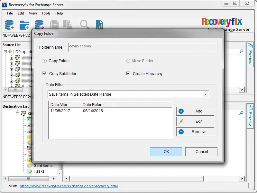Toggle the Create Hierarchy checkbox
Image resolution: width=257 pixels, height=193 pixels.
(x=128, y=73)
